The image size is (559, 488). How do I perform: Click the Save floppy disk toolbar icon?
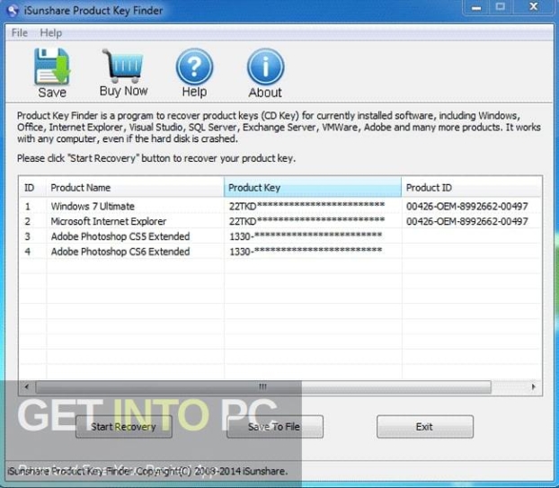52,67
